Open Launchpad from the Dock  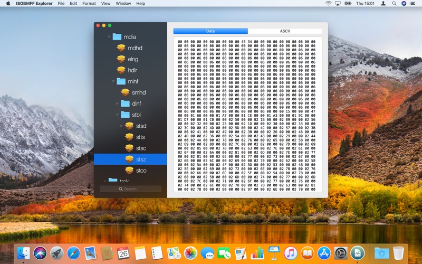click(x=57, y=253)
